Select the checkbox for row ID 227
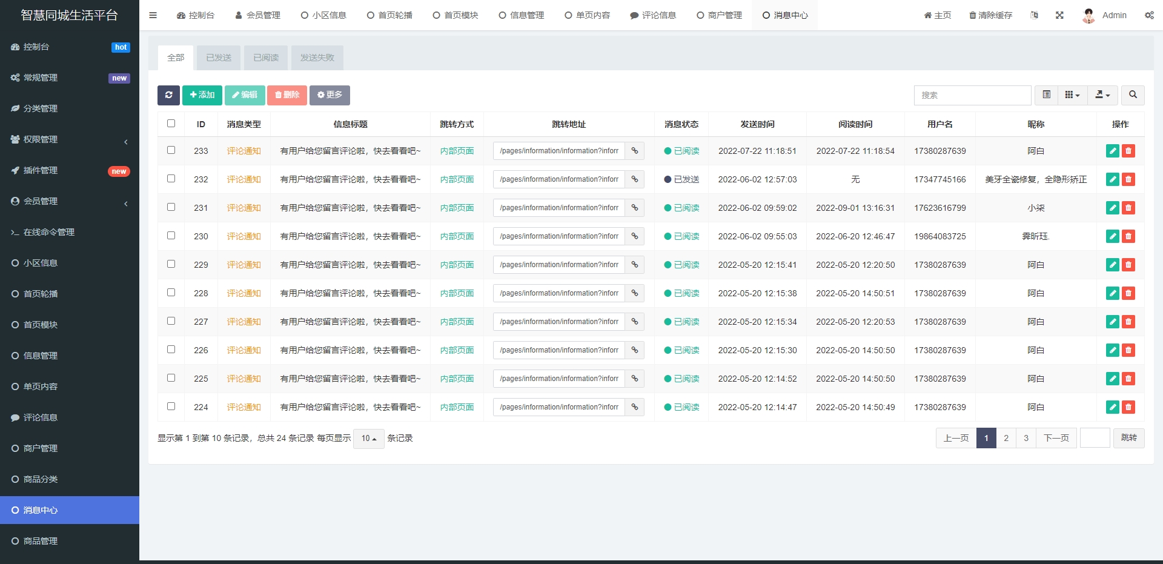This screenshot has height=564, width=1163. pos(171,321)
